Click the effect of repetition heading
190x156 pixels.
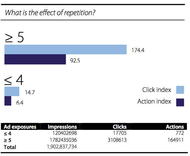(50, 13)
